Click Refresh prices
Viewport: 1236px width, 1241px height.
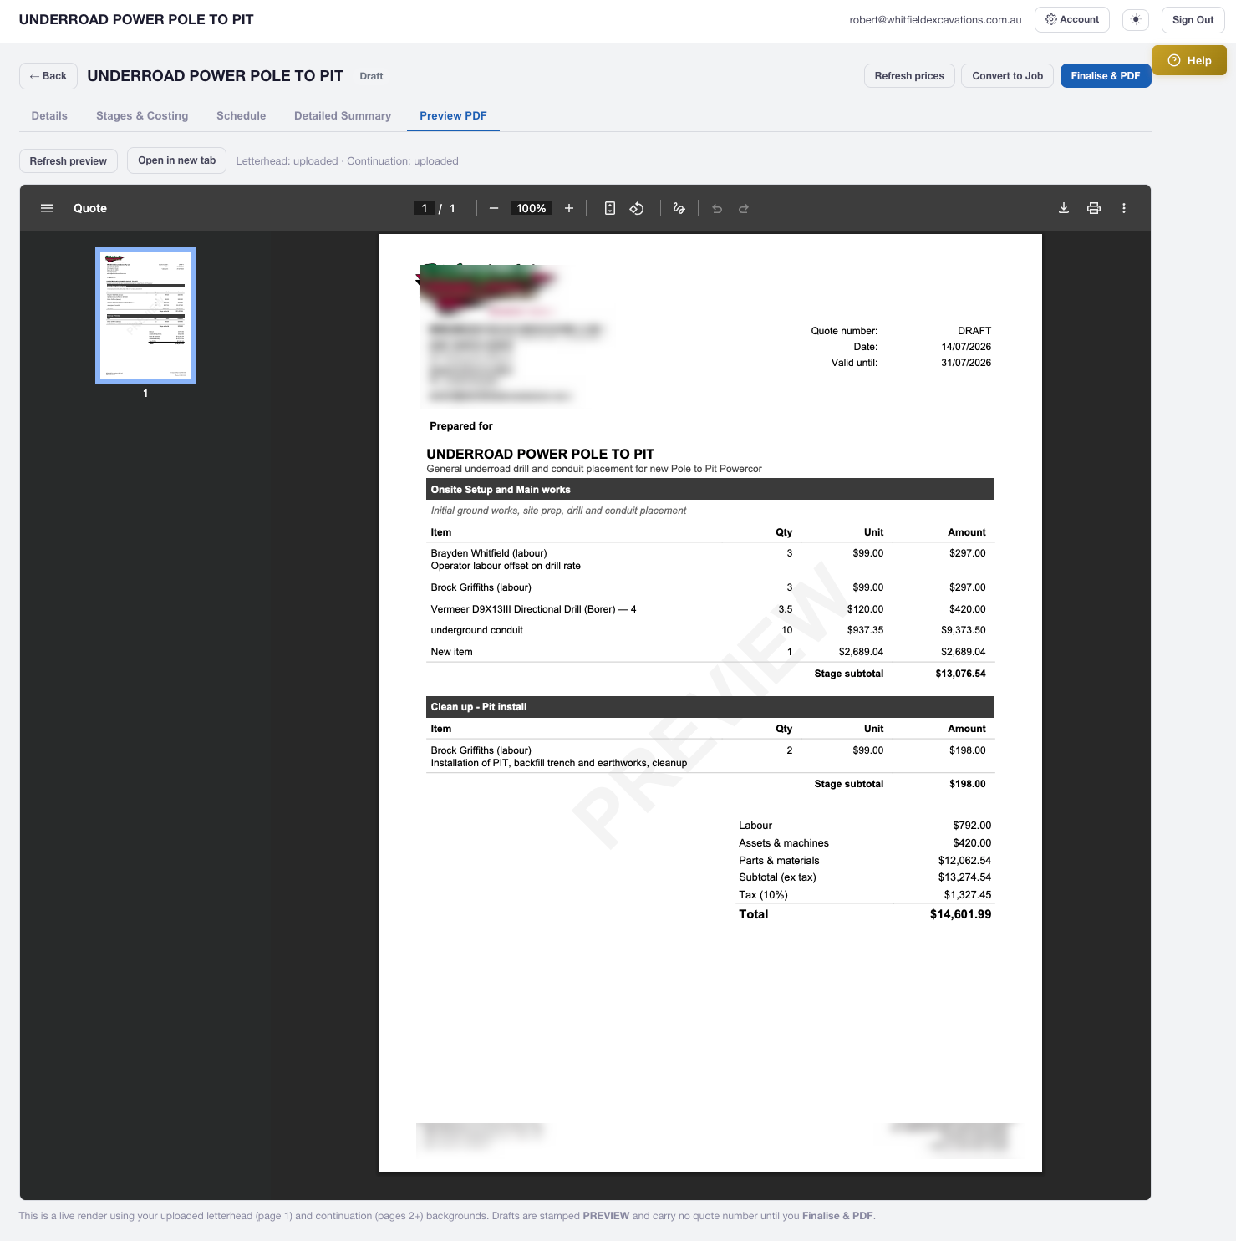909,76
